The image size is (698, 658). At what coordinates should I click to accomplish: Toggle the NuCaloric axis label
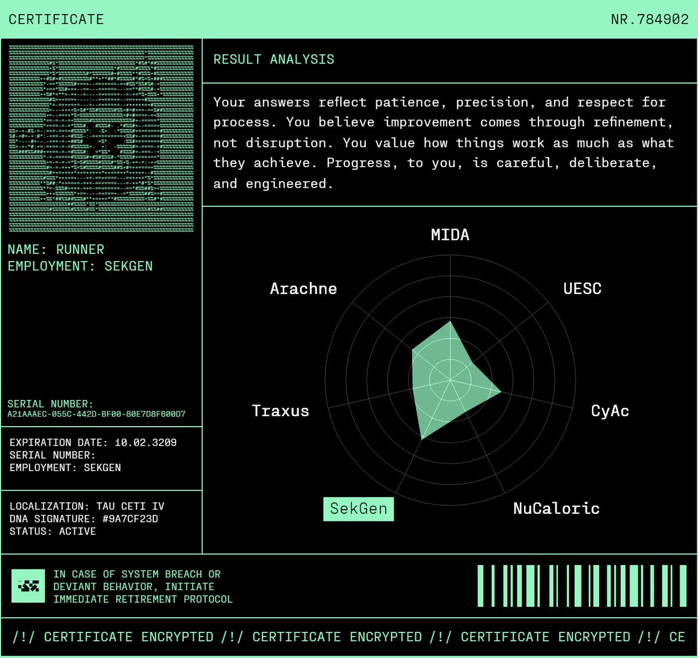tap(556, 509)
